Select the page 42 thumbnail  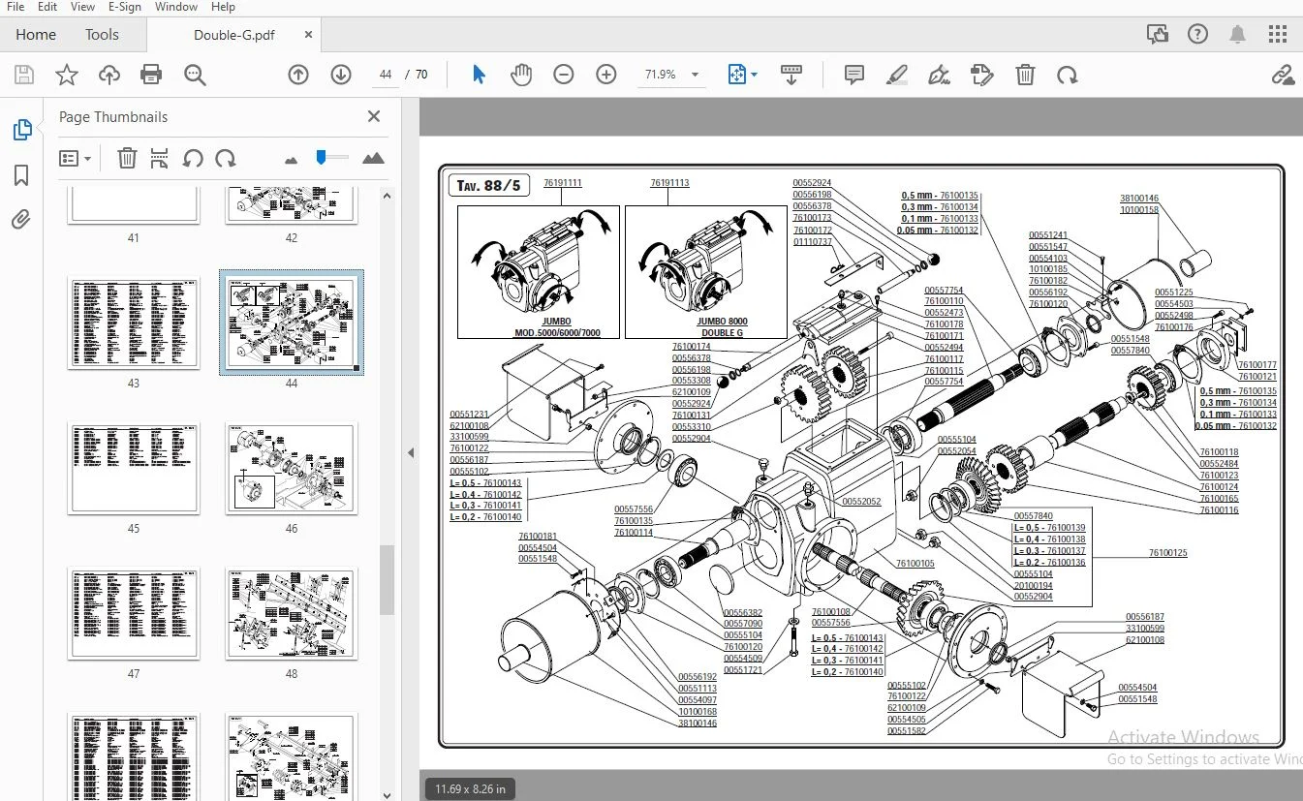tap(292, 206)
